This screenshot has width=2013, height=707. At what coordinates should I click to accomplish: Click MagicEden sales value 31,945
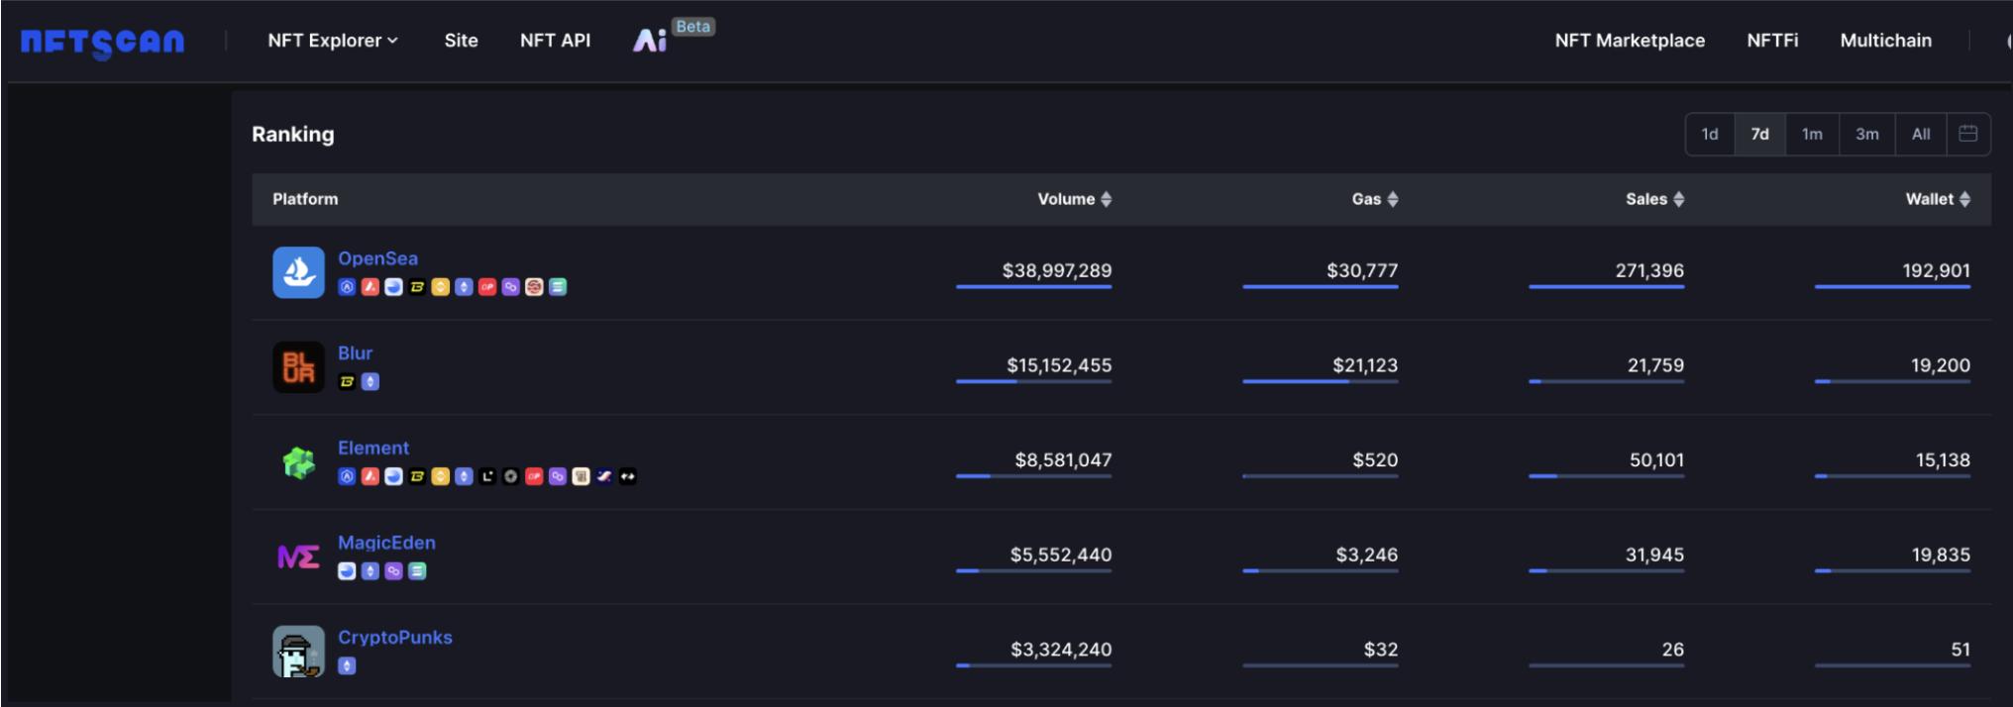pyautogui.click(x=1654, y=555)
